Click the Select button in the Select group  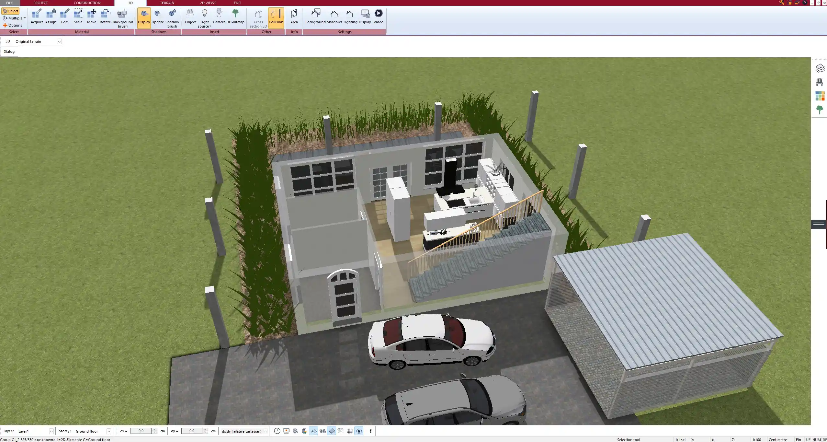click(11, 11)
